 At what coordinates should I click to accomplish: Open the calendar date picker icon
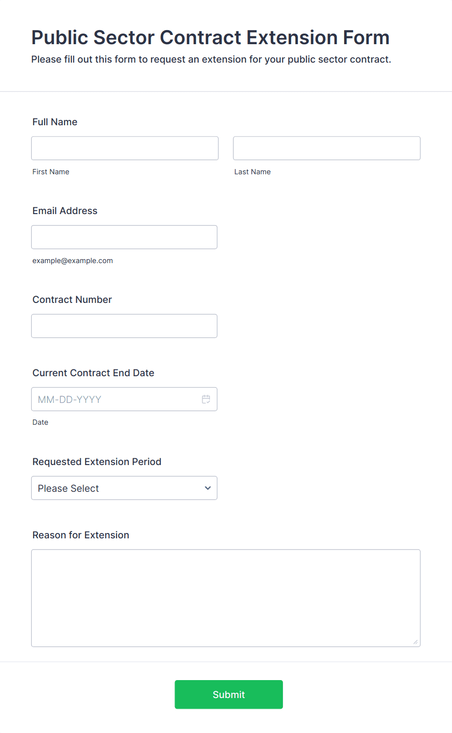pos(206,399)
